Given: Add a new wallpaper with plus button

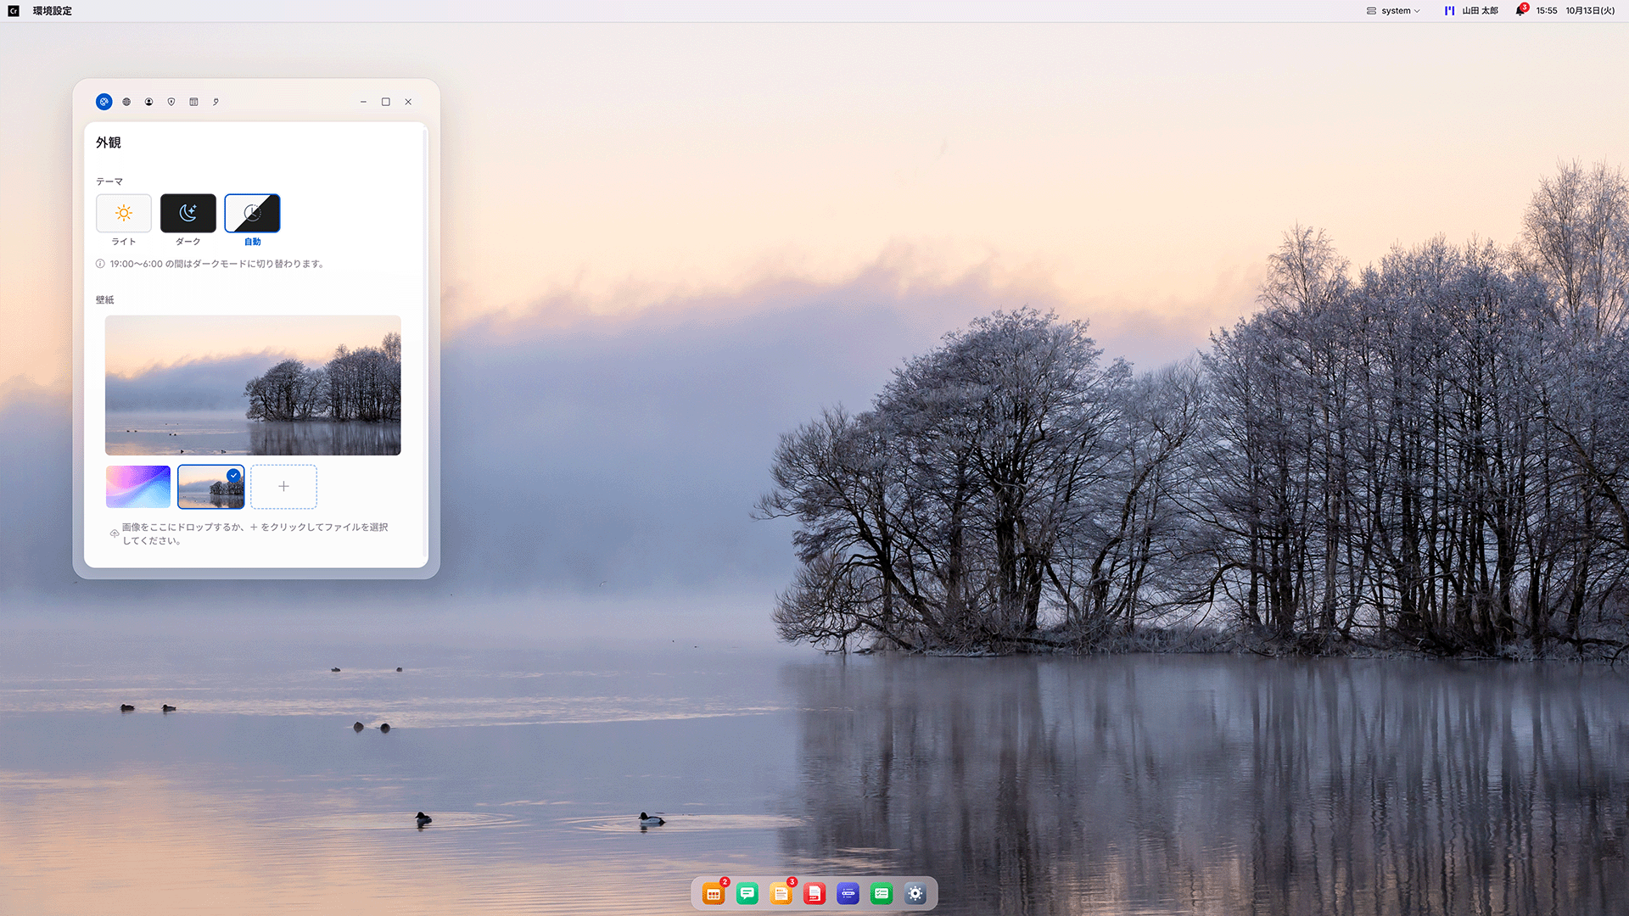Looking at the screenshot, I should 283,487.
